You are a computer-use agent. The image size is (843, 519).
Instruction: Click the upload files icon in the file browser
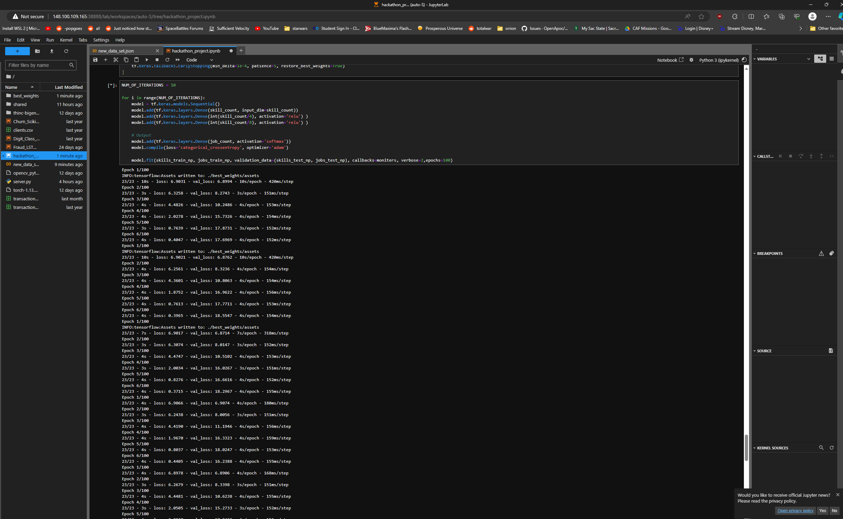[52, 51]
